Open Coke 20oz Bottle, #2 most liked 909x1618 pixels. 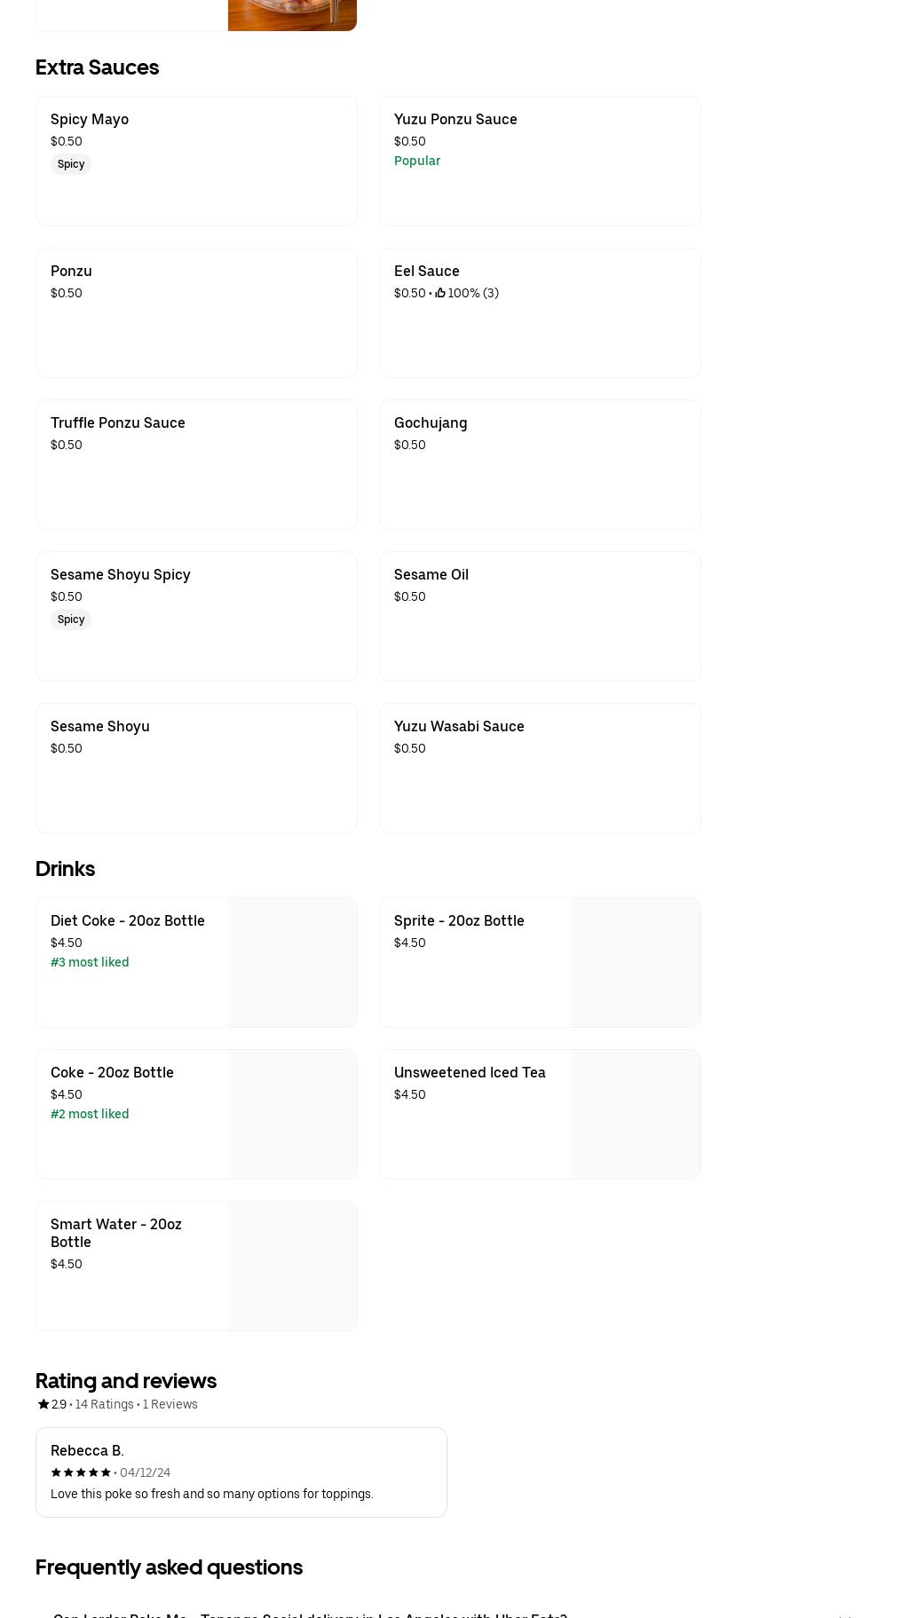(133, 1114)
